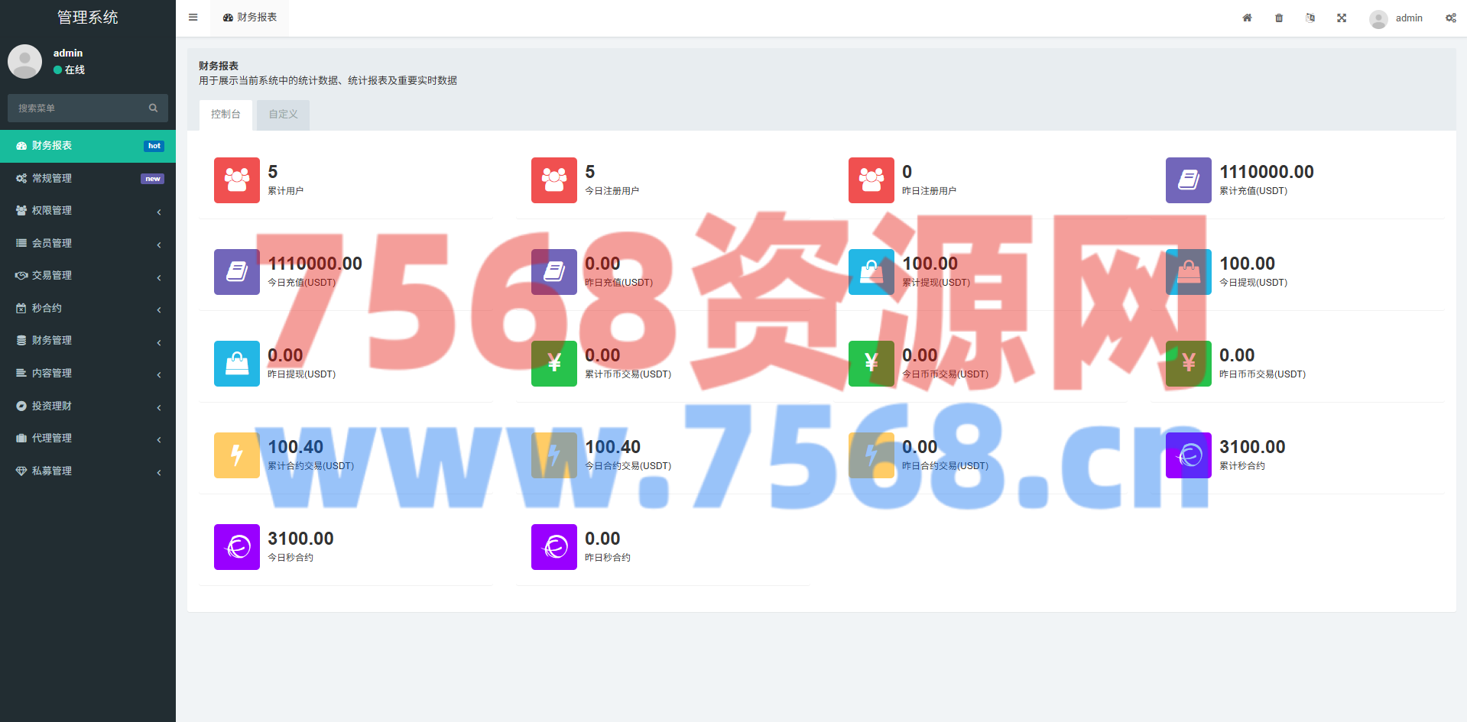Focus the 搜索菜单 search field
Viewport: 1467px width, 722px height.
(76, 108)
